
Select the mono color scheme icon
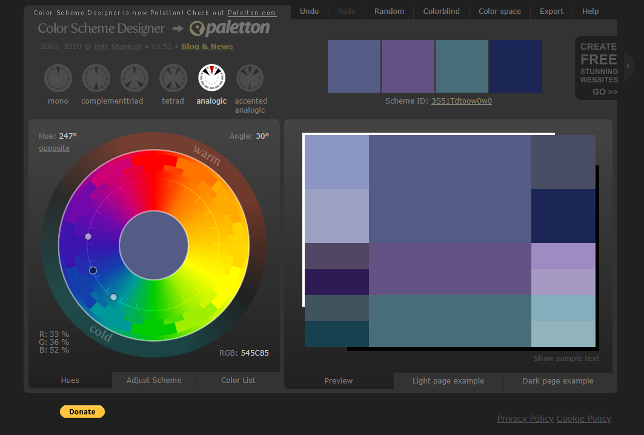(x=58, y=78)
